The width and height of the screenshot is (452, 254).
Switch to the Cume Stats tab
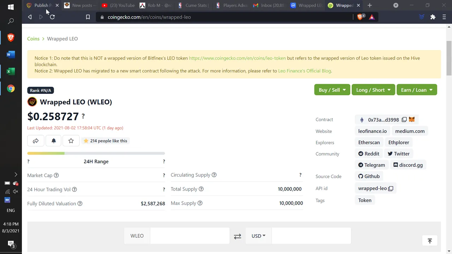[194, 5]
